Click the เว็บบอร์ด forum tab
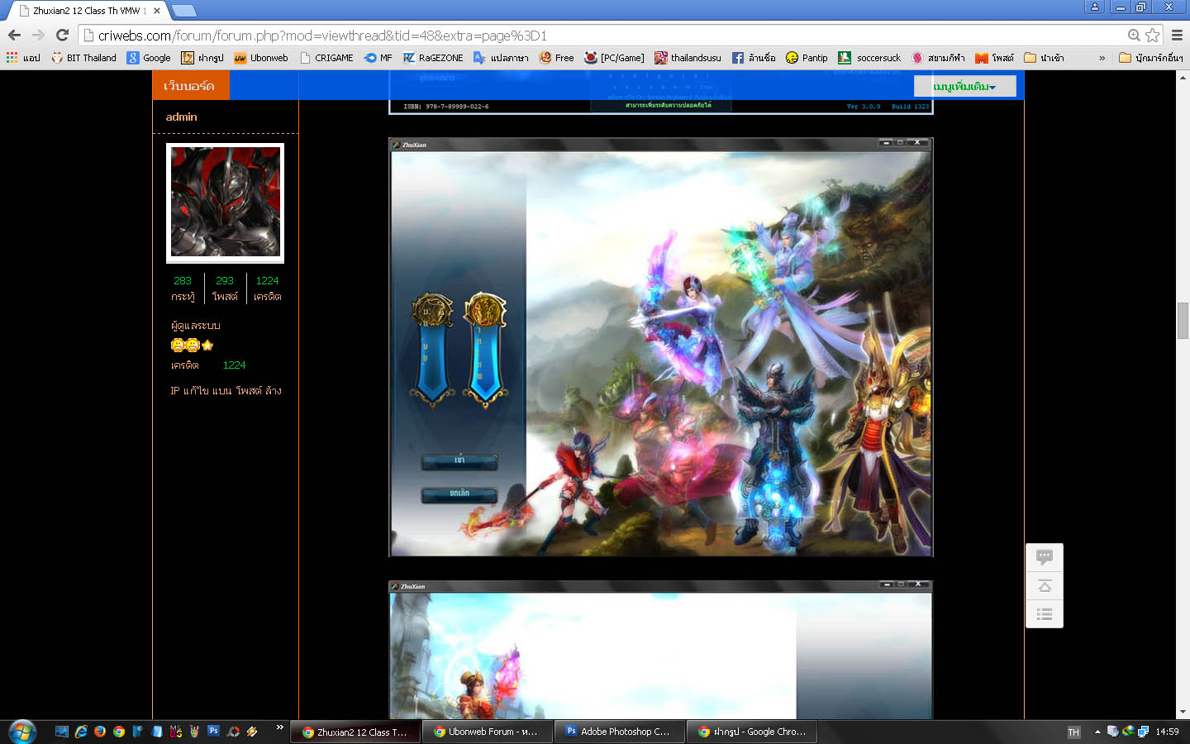The width and height of the screenshot is (1190, 744). coord(190,86)
